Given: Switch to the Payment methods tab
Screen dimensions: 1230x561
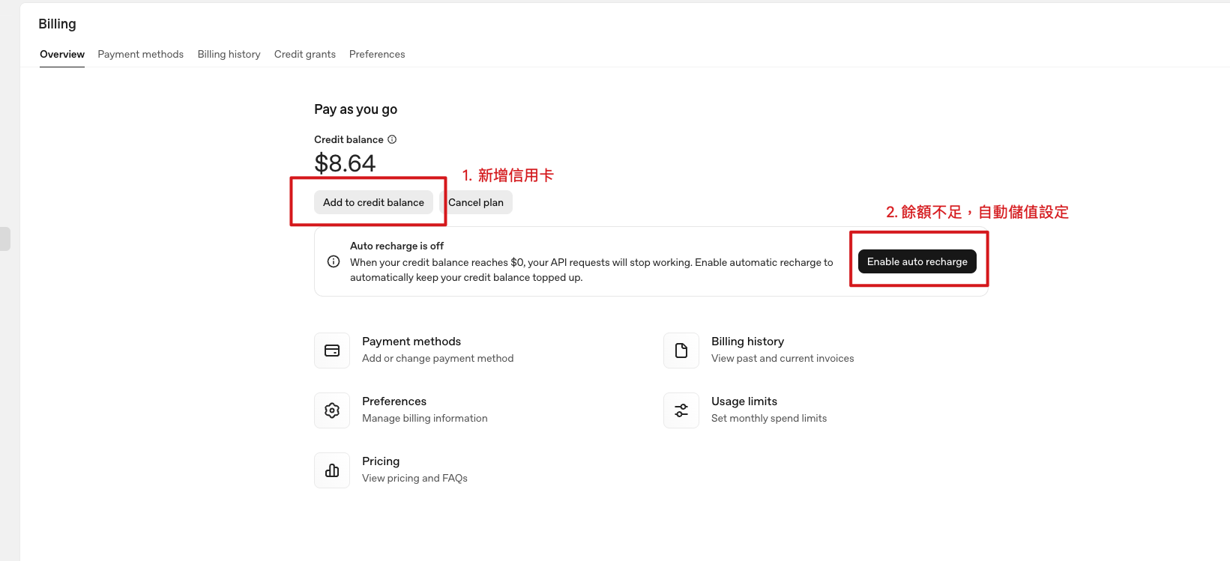Looking at the screenshot, I should point(140,55).
